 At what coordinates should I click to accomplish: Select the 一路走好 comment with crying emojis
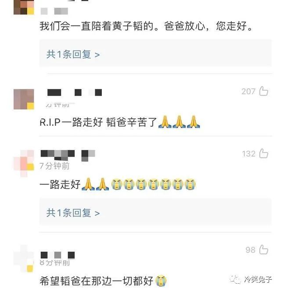coord(118,184)
